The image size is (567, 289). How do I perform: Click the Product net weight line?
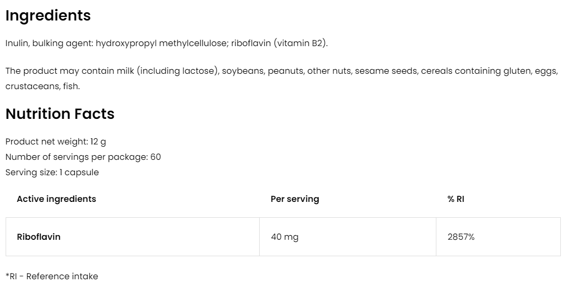coord(55,141)
